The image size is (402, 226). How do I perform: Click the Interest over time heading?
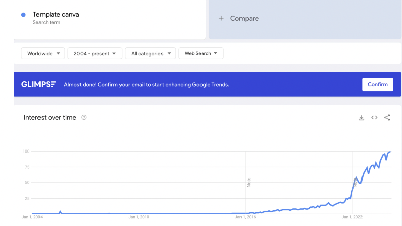(x=50, y=118)
